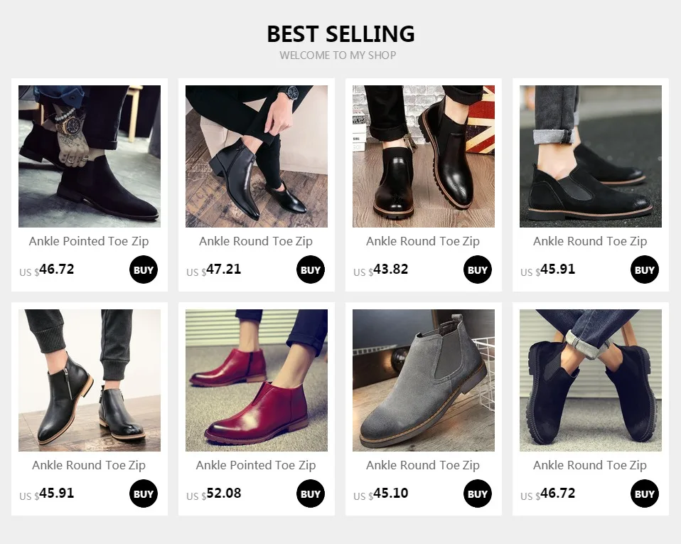Image resolution: width=681 pixels, height=544 pixels.
Task: Click BUY button for the $43.82 boot
Action: [x=477, y=270]
